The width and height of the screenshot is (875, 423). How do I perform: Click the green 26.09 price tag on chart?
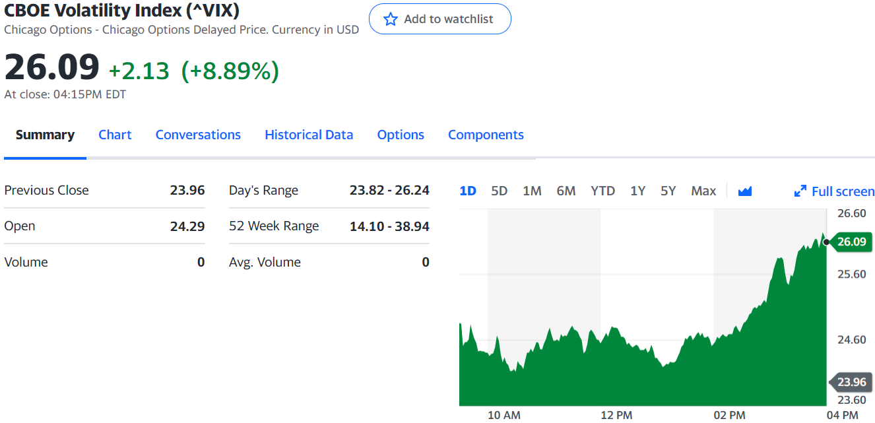pyautogui.click(x=851, y=242)
